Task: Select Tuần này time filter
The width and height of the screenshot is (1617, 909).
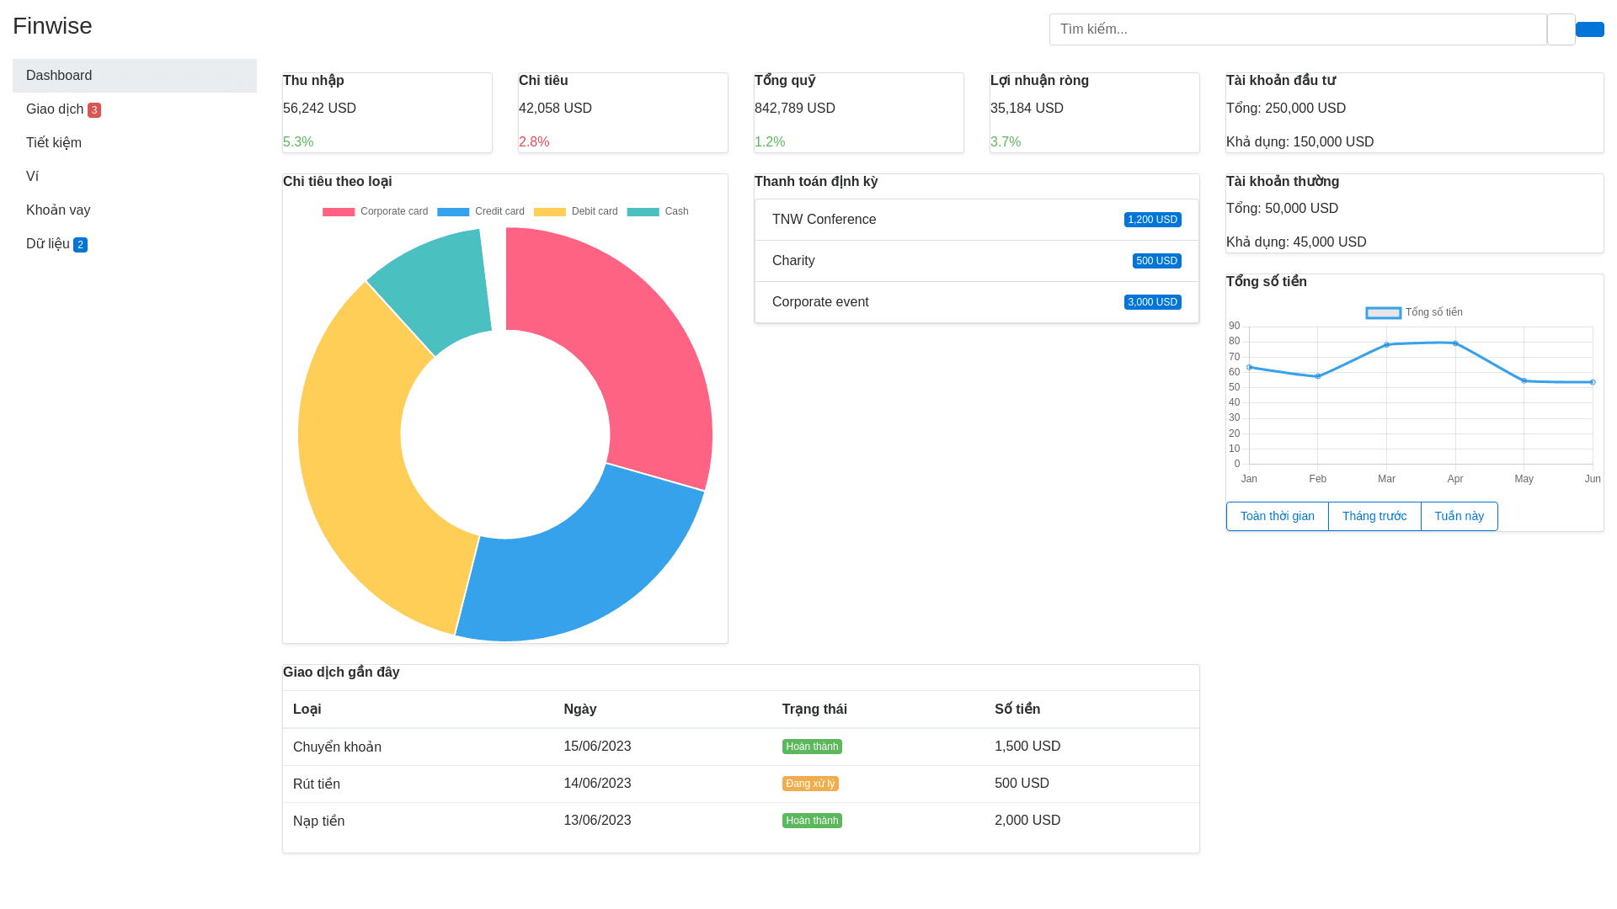Action: click(1459, 516)
